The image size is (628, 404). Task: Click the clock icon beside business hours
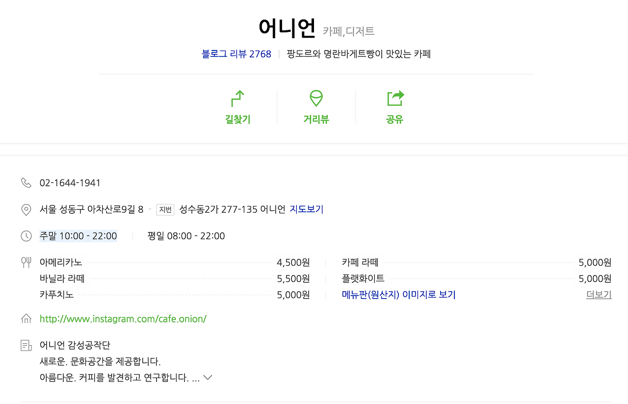point(26,236)
